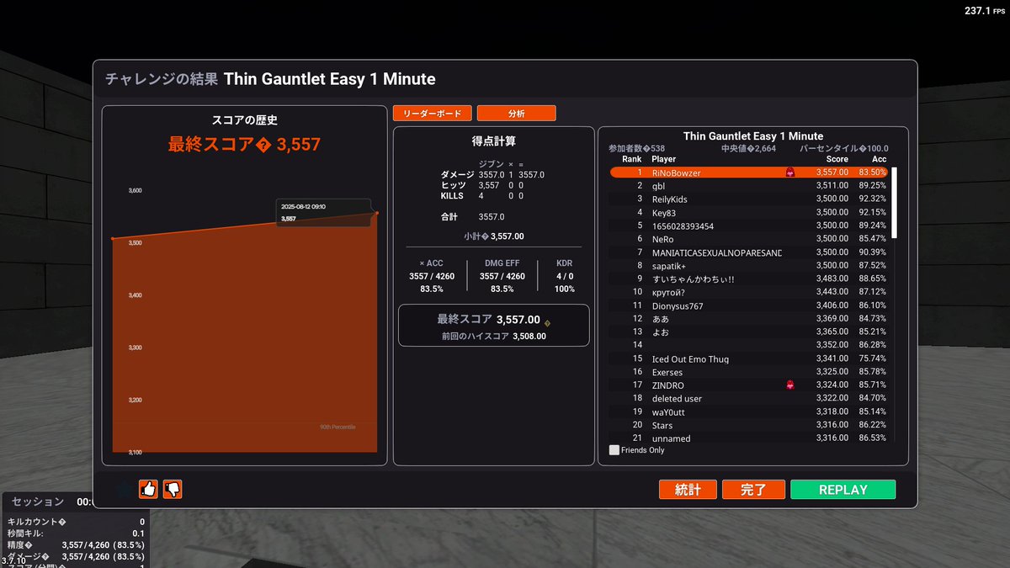Select player gbl in leaderboard
Image resolution: width=1010 pixels, height=568 pixels.
click(x=749, y=186)
